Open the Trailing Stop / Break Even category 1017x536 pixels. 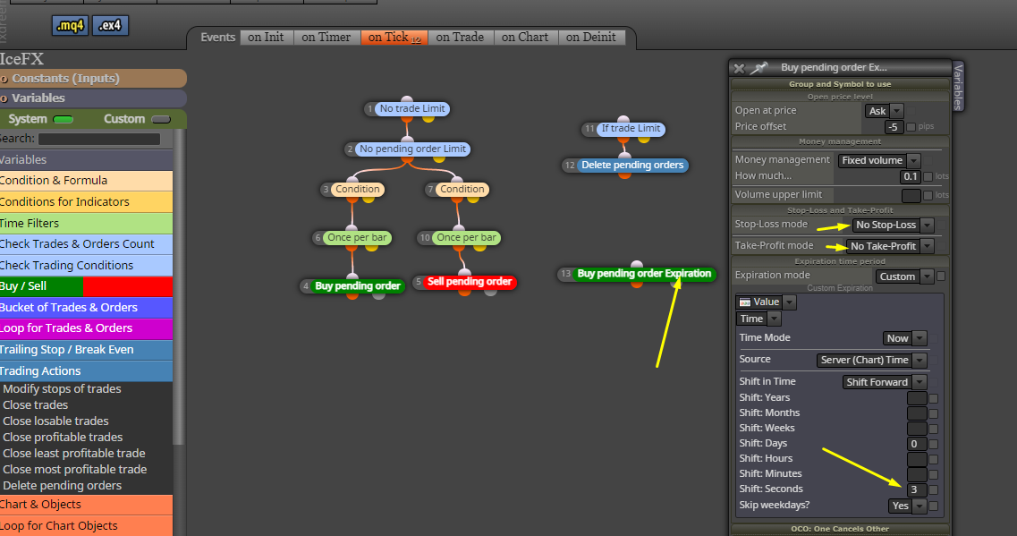(x=86, y=350)
